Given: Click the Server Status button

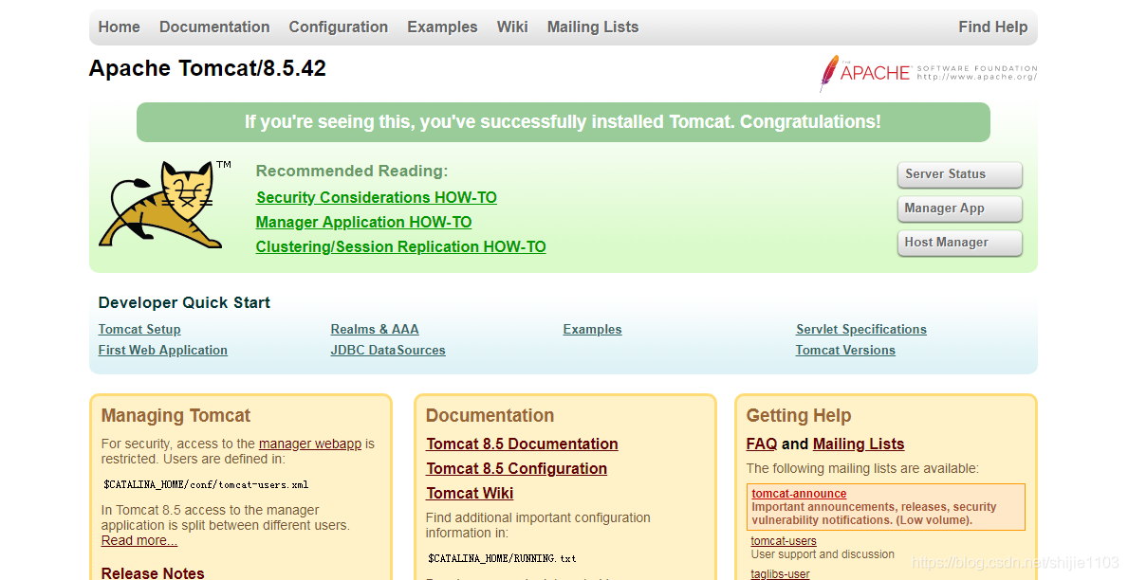Looking at the screenshot, I should [x=960, y=174].
